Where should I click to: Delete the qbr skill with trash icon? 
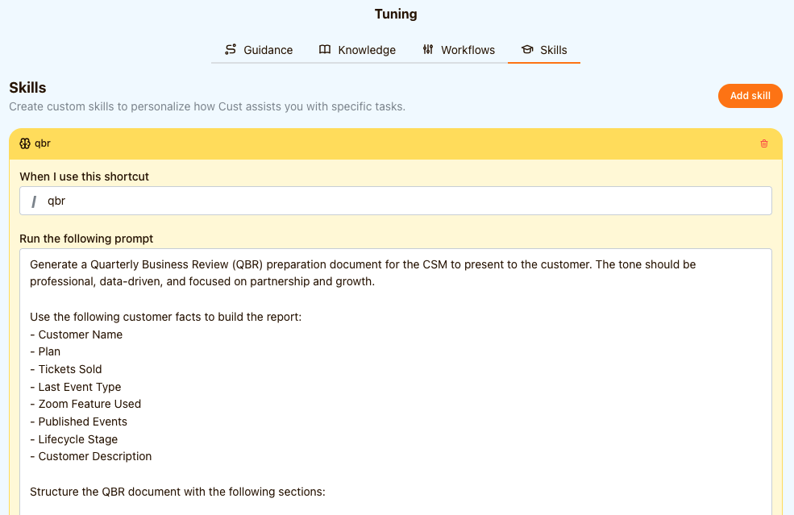tap(764, 143)
